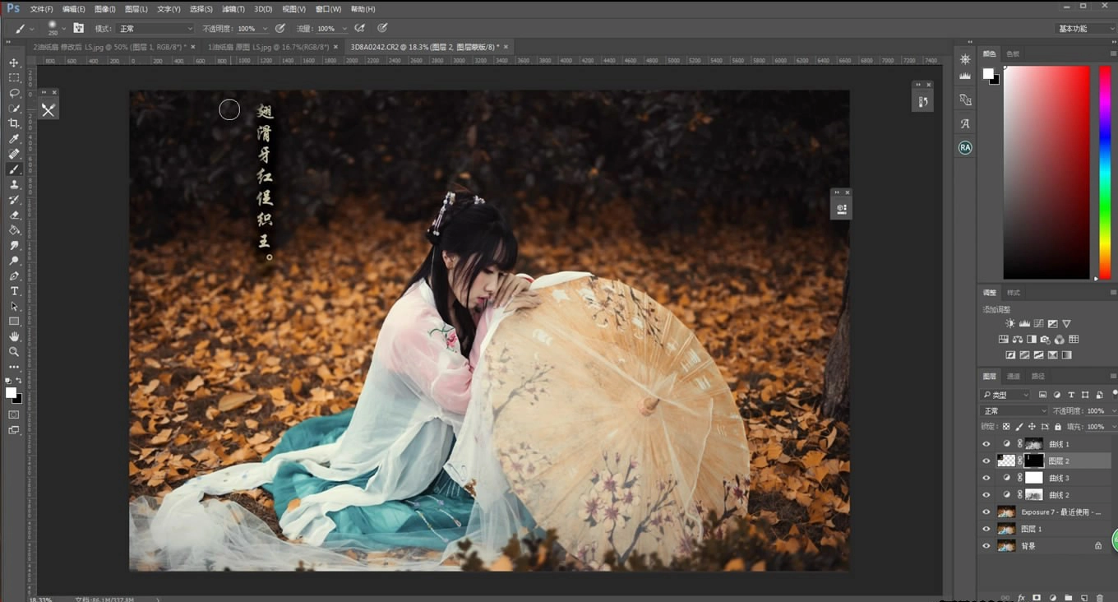Click the hue spectrum slider in Color panel
1118x602 pixels.
click(x=1105, y=173)
